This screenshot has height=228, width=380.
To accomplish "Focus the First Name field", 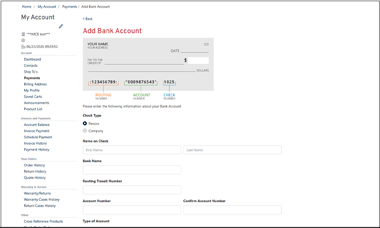I will (132, 150).
